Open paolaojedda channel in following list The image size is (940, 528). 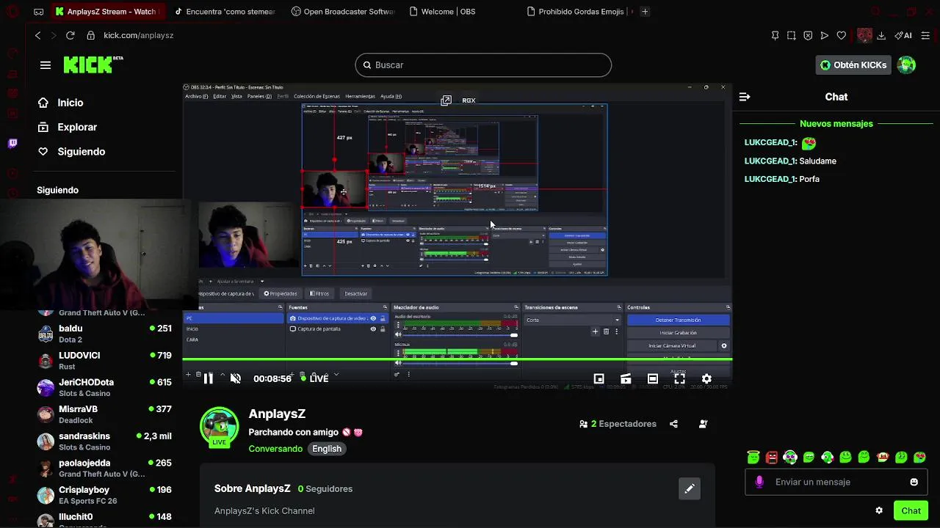point(104,468)
